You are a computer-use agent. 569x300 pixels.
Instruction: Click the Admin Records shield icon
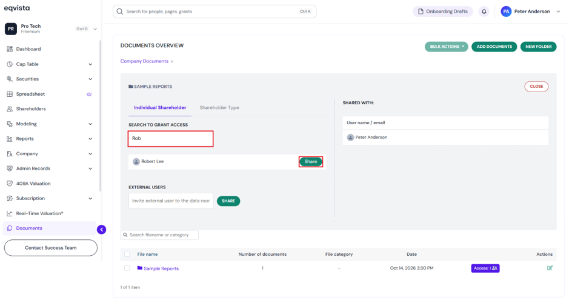10,168
